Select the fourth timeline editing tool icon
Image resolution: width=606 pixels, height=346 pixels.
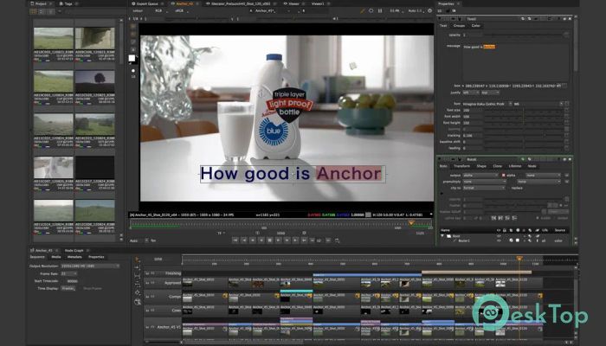[137, 285]
